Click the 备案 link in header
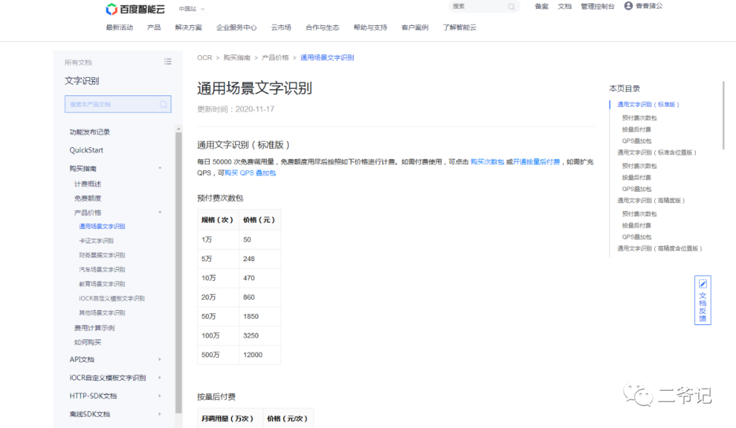736x428 pixels. click(x=542, y=7)
